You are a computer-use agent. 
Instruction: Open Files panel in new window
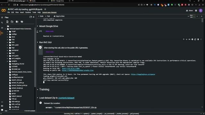pos(31,17)
